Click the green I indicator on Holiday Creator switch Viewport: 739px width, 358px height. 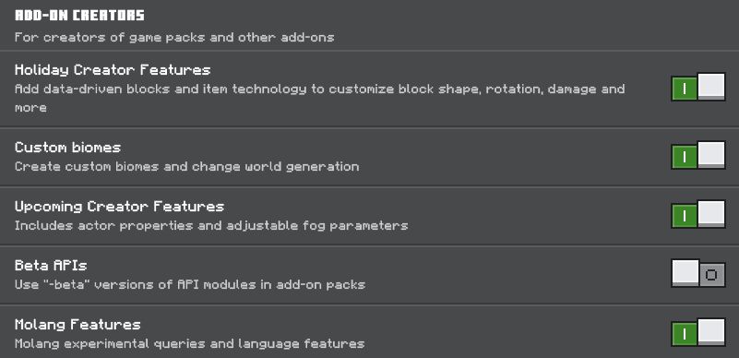click(x=685, y=89)
